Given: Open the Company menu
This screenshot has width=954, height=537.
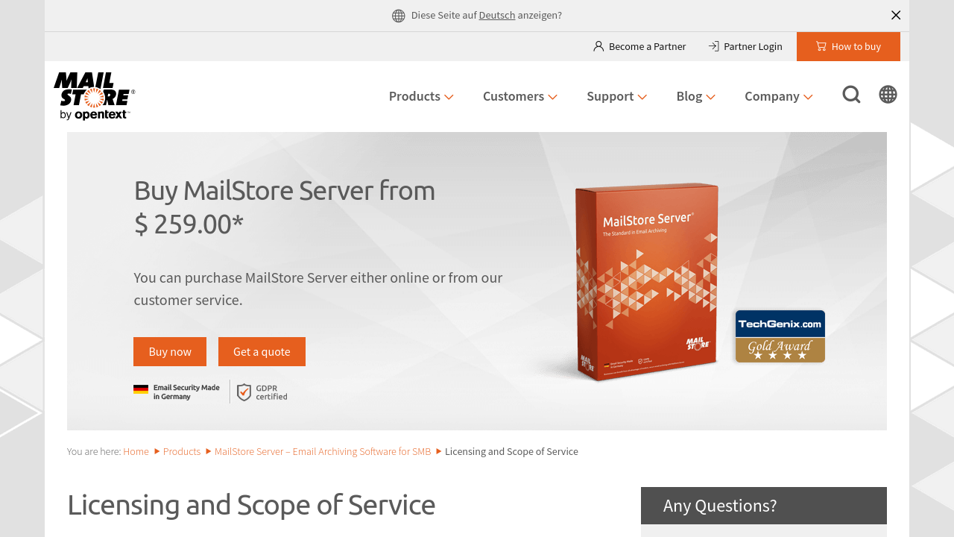Looking at the screenshot, I should [x=778, y=96].
